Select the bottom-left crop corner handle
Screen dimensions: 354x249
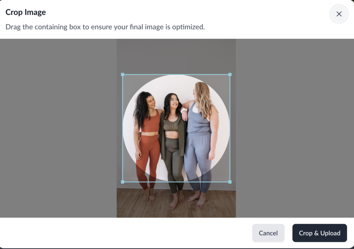(123, 182)
